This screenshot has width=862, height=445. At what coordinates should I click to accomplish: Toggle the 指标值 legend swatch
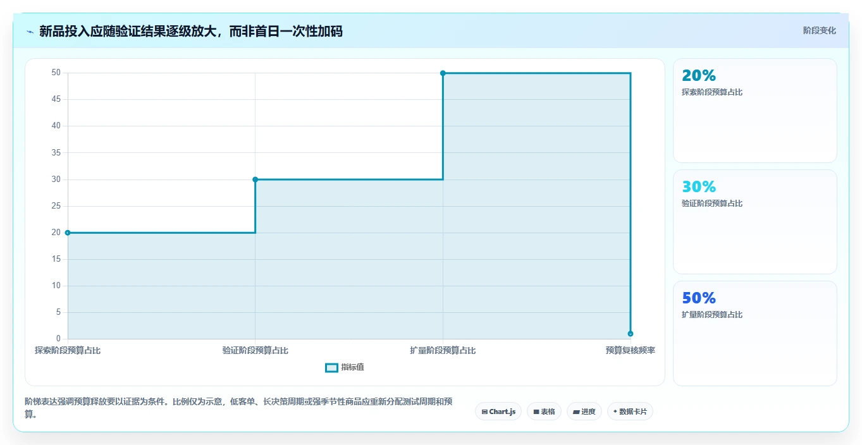[x=331, y=367]
